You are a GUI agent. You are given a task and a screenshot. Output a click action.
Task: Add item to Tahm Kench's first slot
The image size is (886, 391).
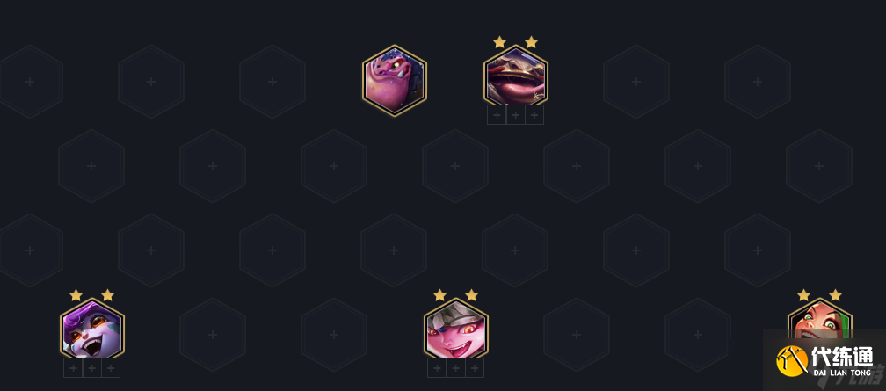[497, 115]
